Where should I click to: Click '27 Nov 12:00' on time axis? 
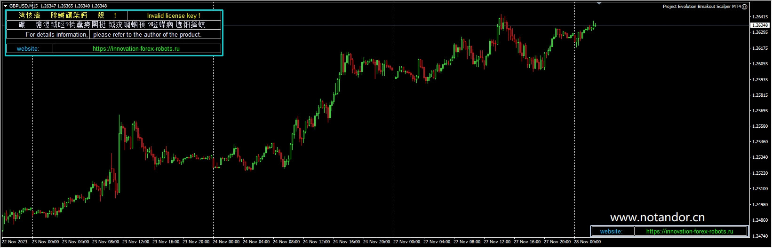(x=497, y=242)
